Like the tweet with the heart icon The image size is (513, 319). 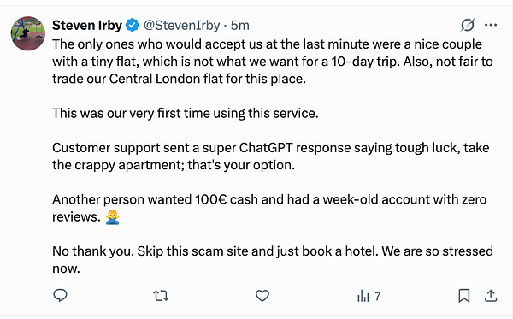[x=262, y=296]
